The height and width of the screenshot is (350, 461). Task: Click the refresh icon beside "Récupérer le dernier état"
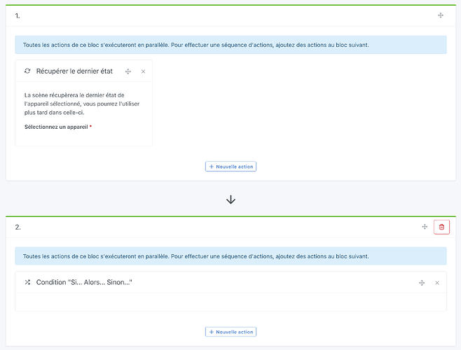27,71
